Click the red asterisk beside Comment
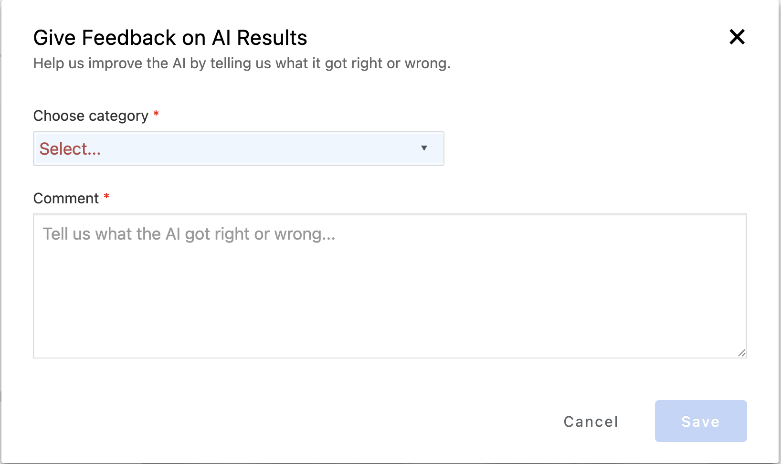 (106, 197)
